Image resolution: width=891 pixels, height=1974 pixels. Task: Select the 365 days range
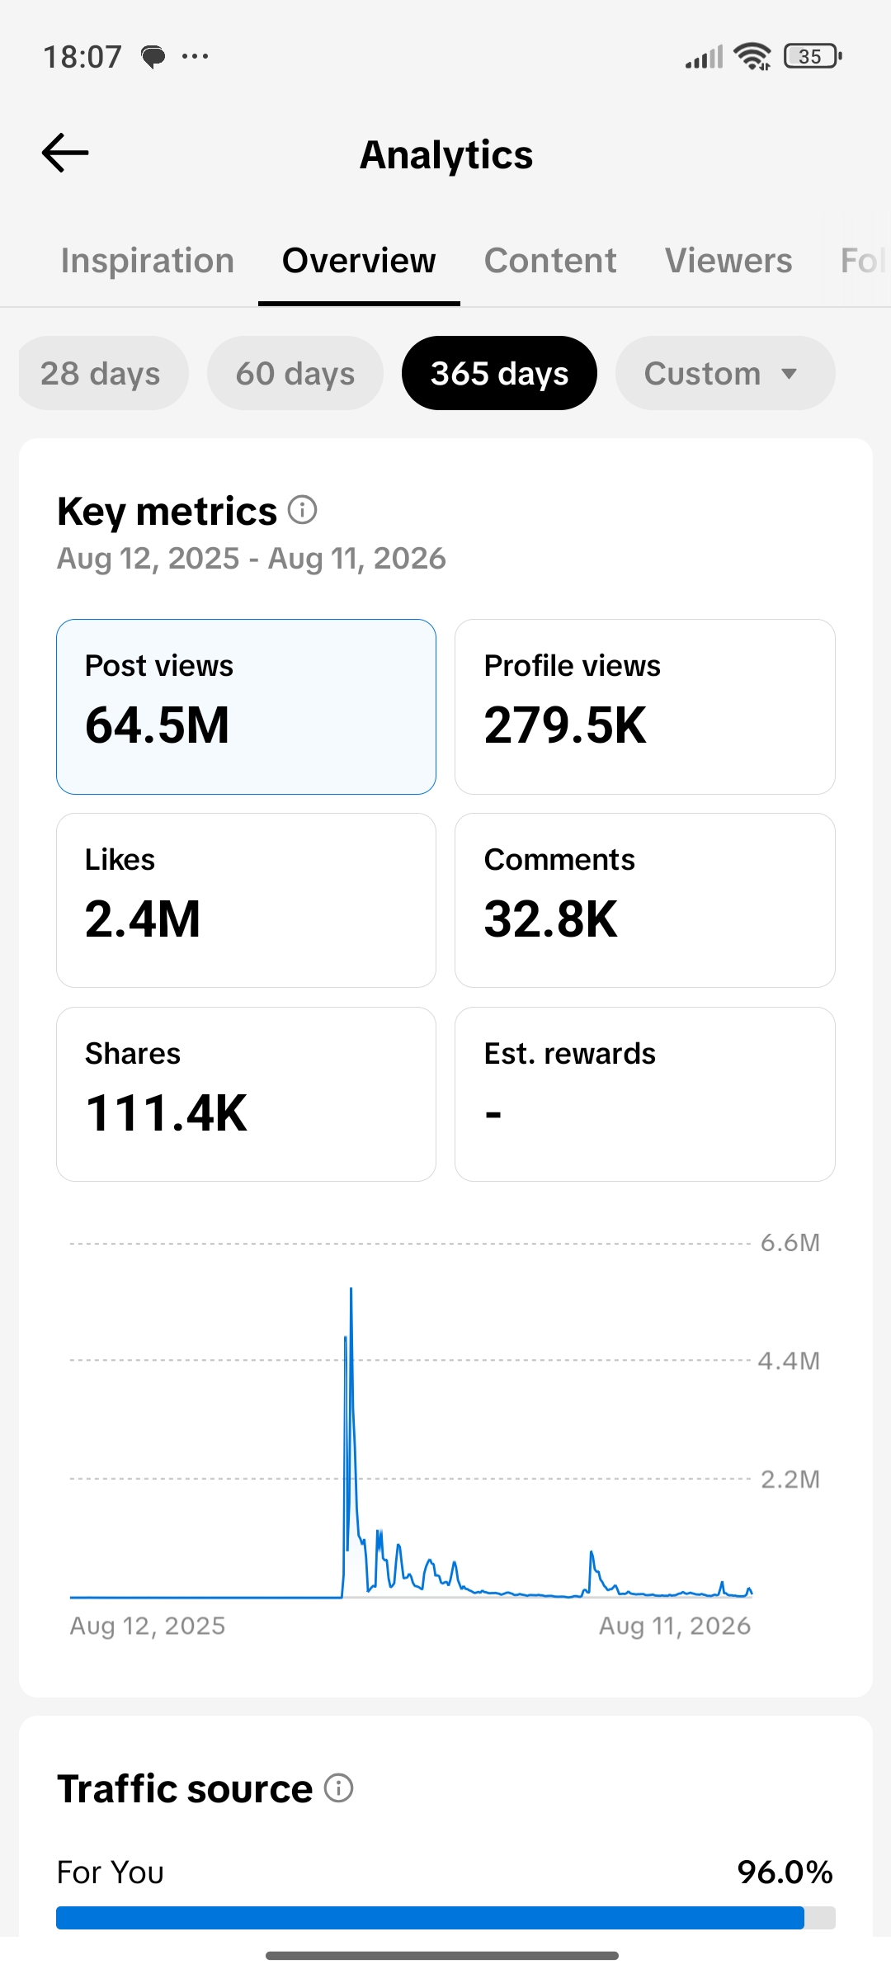[499, 373]
